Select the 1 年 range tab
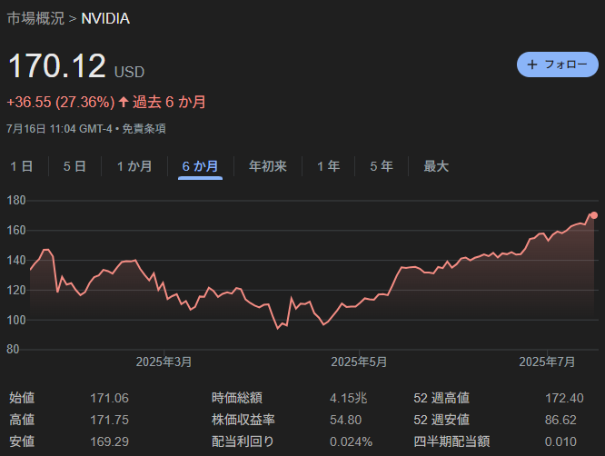Viewport: 605px width, 456px height. [x=328, y=166]
